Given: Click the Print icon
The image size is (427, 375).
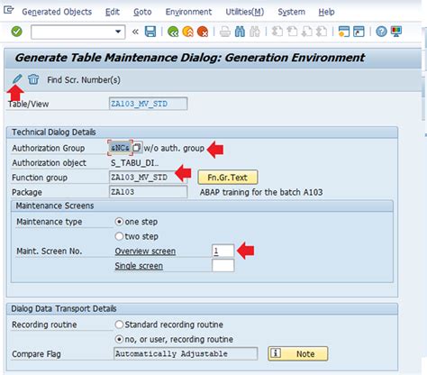Looking at the screenshot, I should [225, 32].
